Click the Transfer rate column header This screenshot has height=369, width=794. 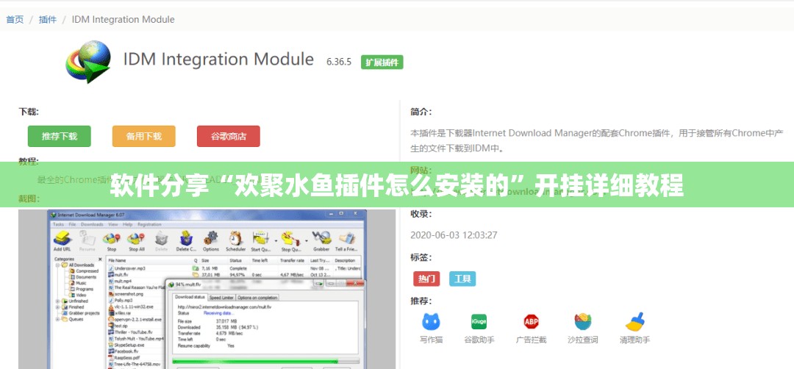293,260
